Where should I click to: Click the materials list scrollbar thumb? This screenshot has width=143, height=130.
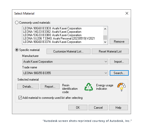click(x=105, y=37)
